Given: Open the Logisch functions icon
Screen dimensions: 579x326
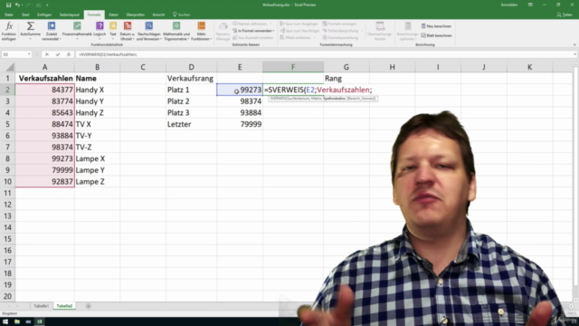Looking at the screenshot, I should pyautogui.click(x=100, y=26).
